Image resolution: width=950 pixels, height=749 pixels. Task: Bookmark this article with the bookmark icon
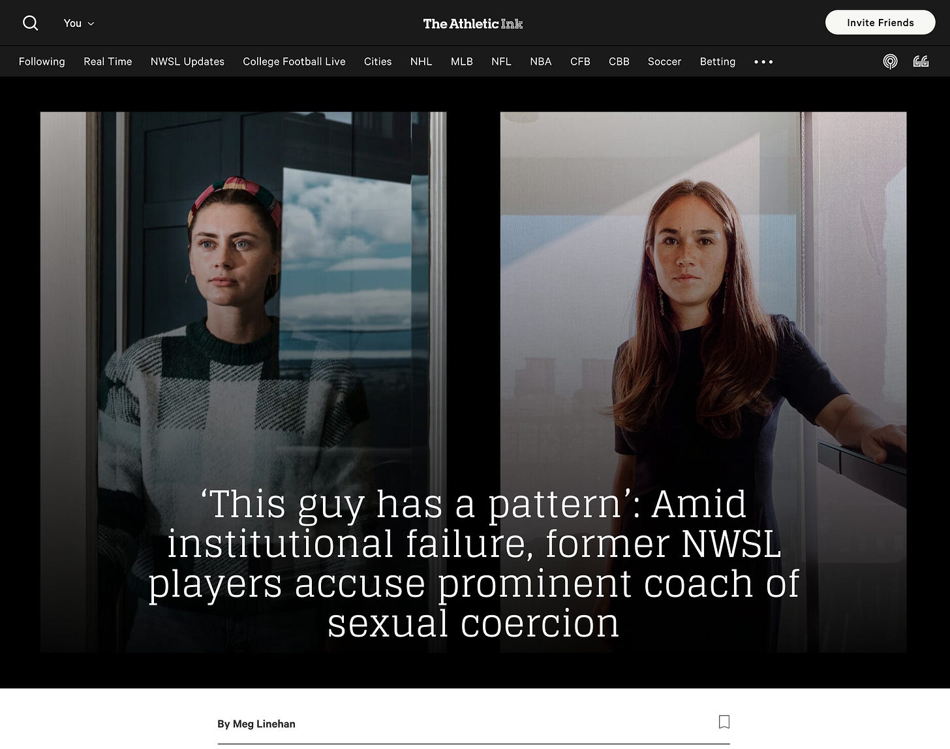coord(724,722)
